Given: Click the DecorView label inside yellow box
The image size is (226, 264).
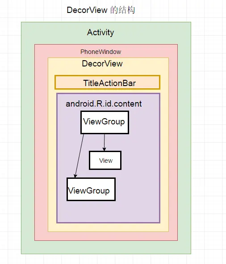Looking at the screenshot, I should (x=102, y=64).
